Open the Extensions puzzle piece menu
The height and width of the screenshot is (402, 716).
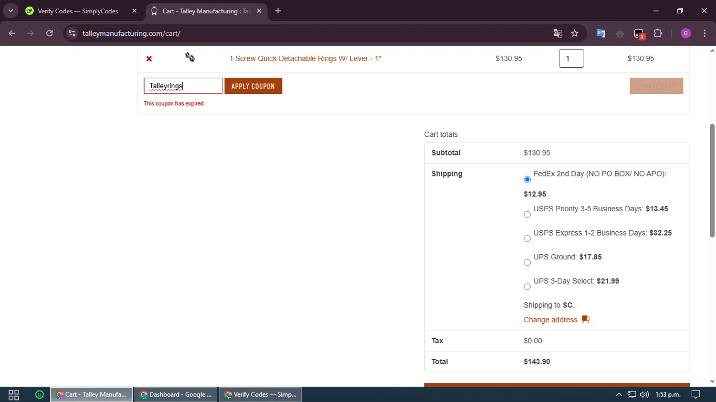click(x=658, y=33)
